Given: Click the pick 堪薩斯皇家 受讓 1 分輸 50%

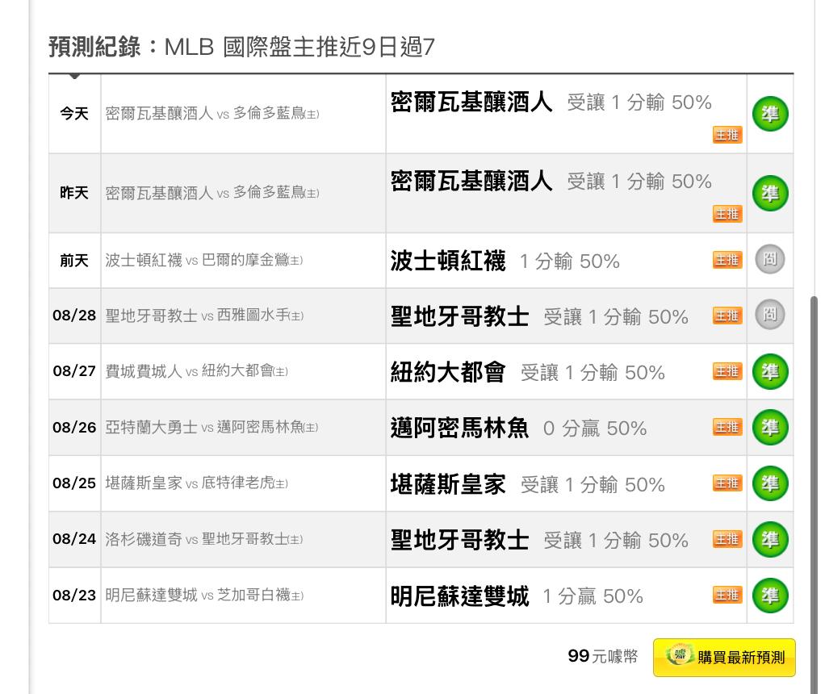Looking at the screenshot, I should [x=528, y=484].
